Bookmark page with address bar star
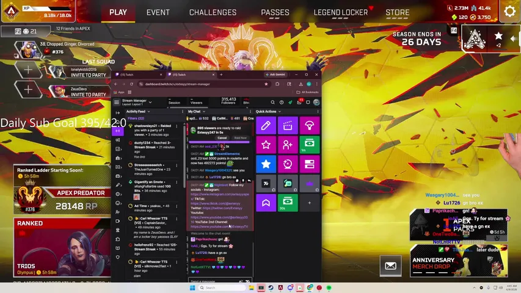Image resolution: width=521 pixels, height=293 pixels. point(266,84)
